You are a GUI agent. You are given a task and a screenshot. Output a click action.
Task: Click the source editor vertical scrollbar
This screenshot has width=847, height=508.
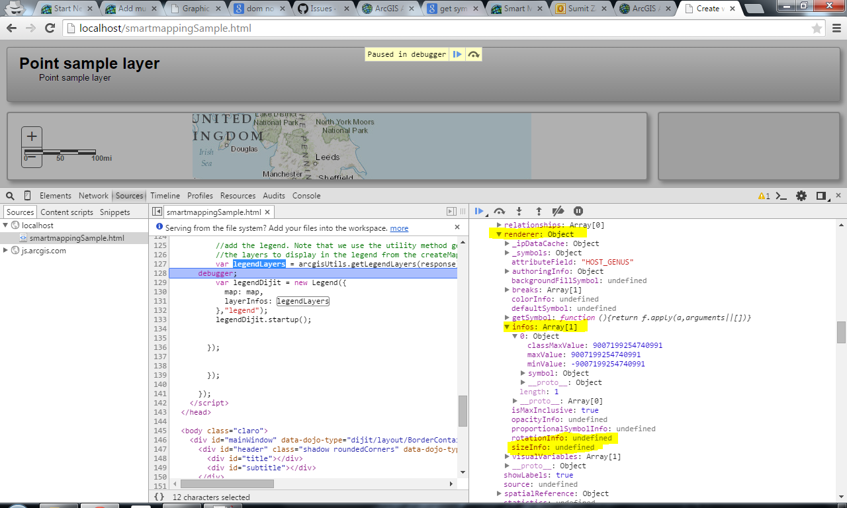[463, 410]
